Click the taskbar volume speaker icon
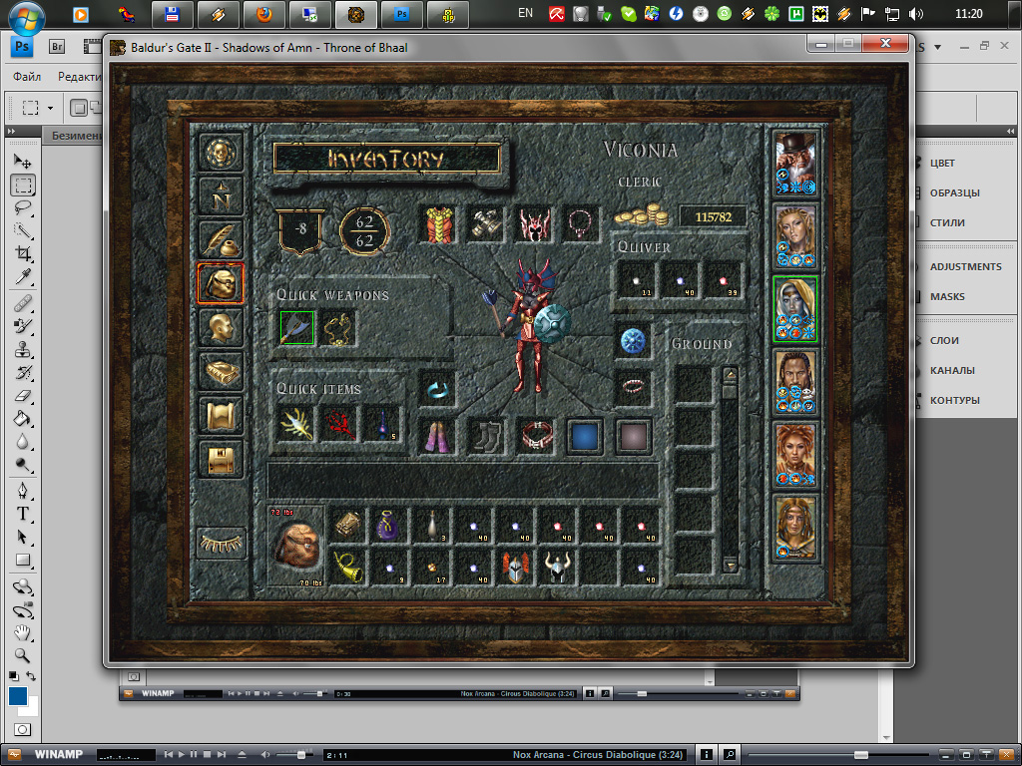 coord(916,14)
